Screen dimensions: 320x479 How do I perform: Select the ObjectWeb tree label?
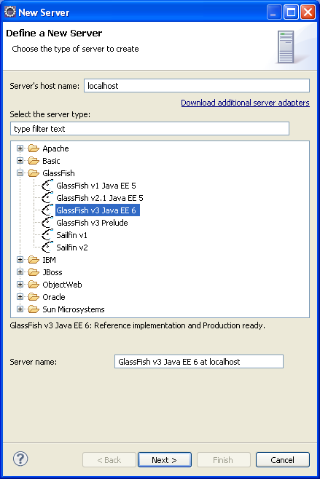(62, 285)
